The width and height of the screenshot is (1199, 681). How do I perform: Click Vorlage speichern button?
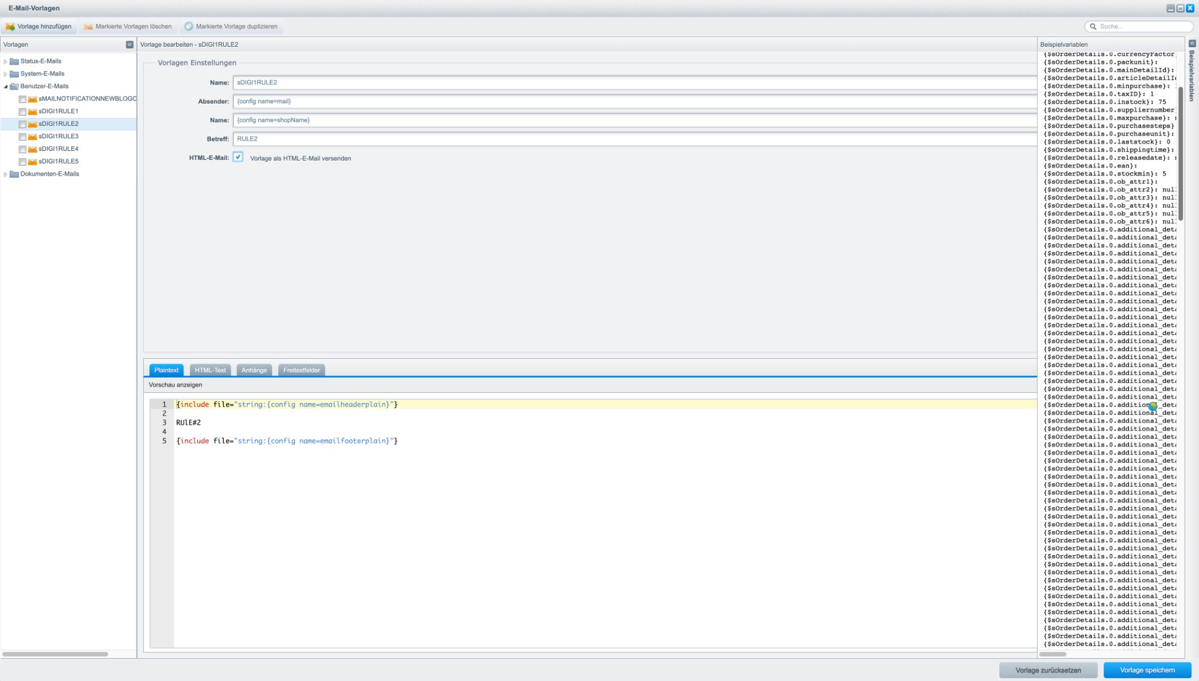[1147, 670]
